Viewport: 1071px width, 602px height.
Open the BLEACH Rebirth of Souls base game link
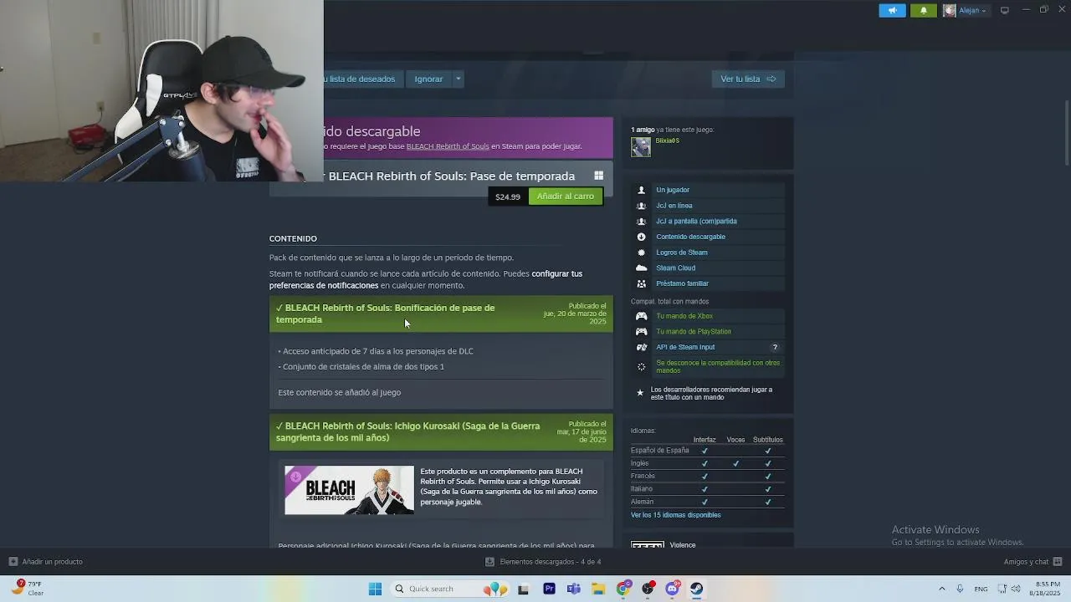(448, 146)
